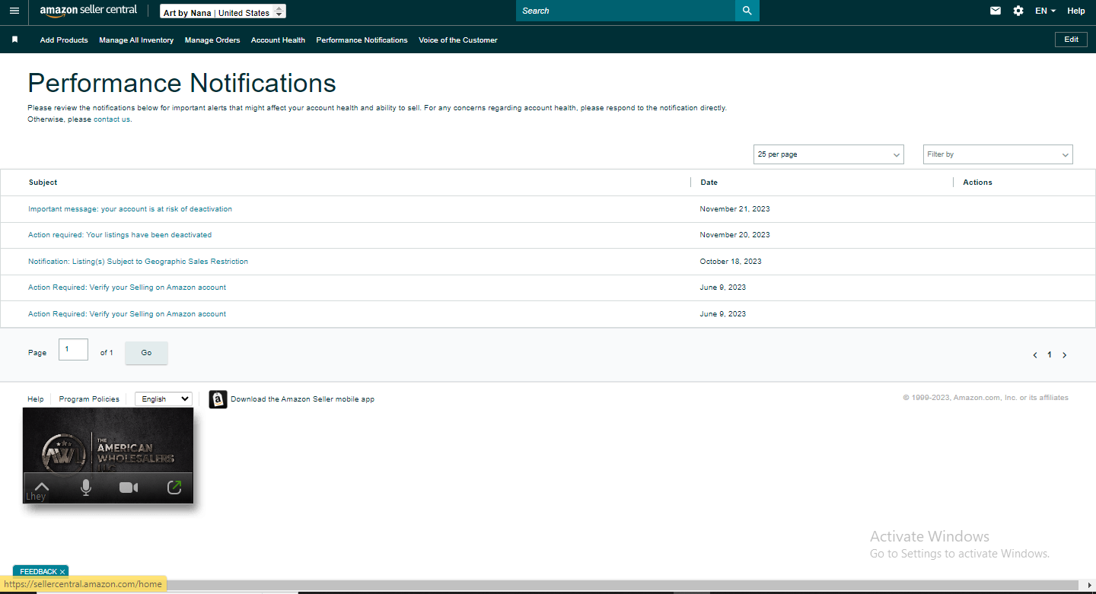
Task: Toggle the video camera in the overlay
Action: pos(129,488)
